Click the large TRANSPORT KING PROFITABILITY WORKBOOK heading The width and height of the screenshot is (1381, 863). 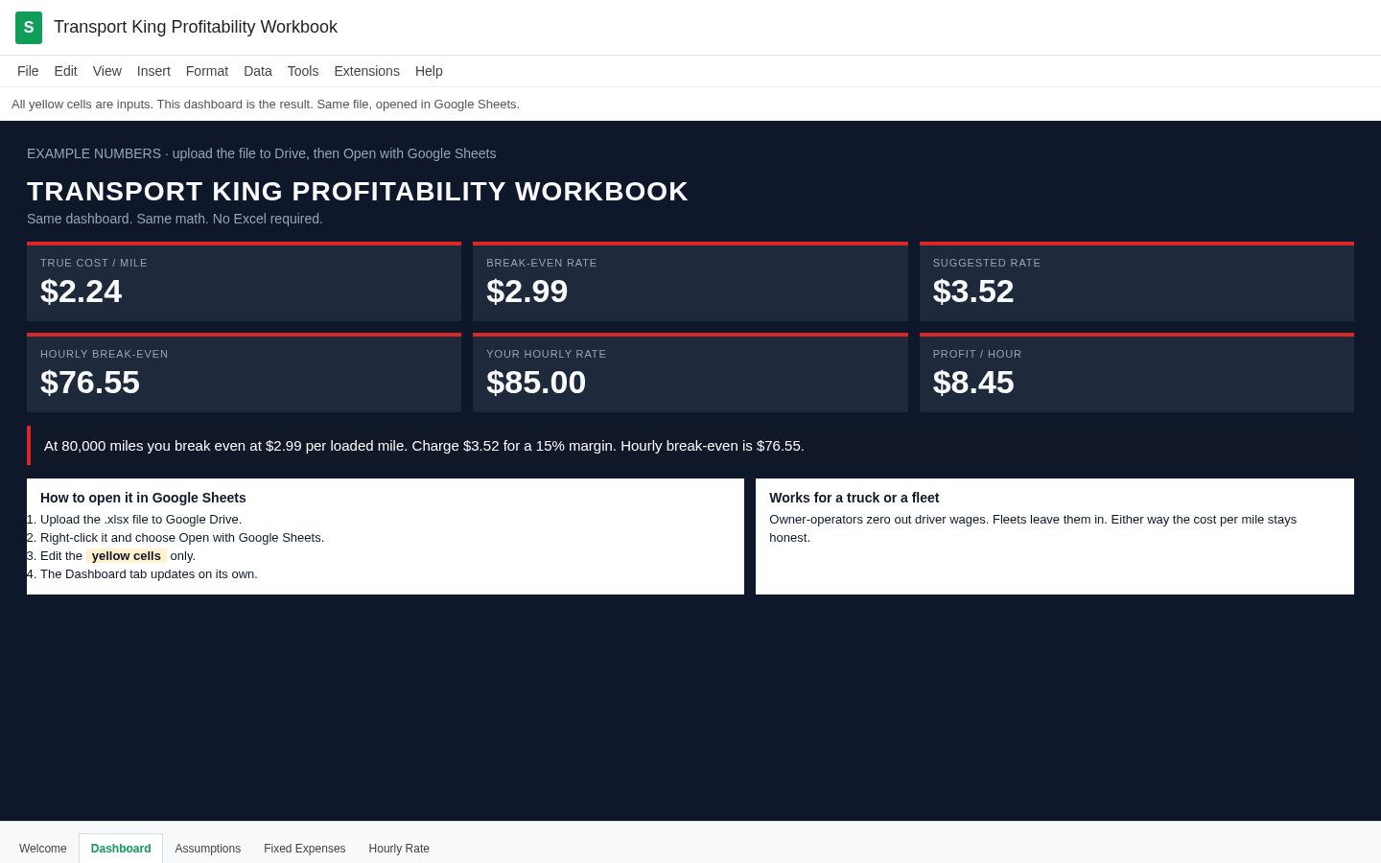(x=358, y=192)
